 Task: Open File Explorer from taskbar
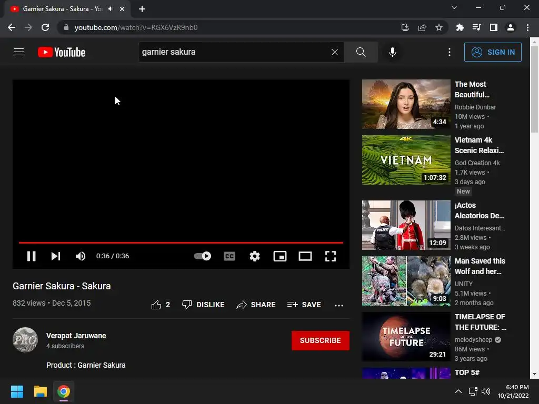coord(40,391)
